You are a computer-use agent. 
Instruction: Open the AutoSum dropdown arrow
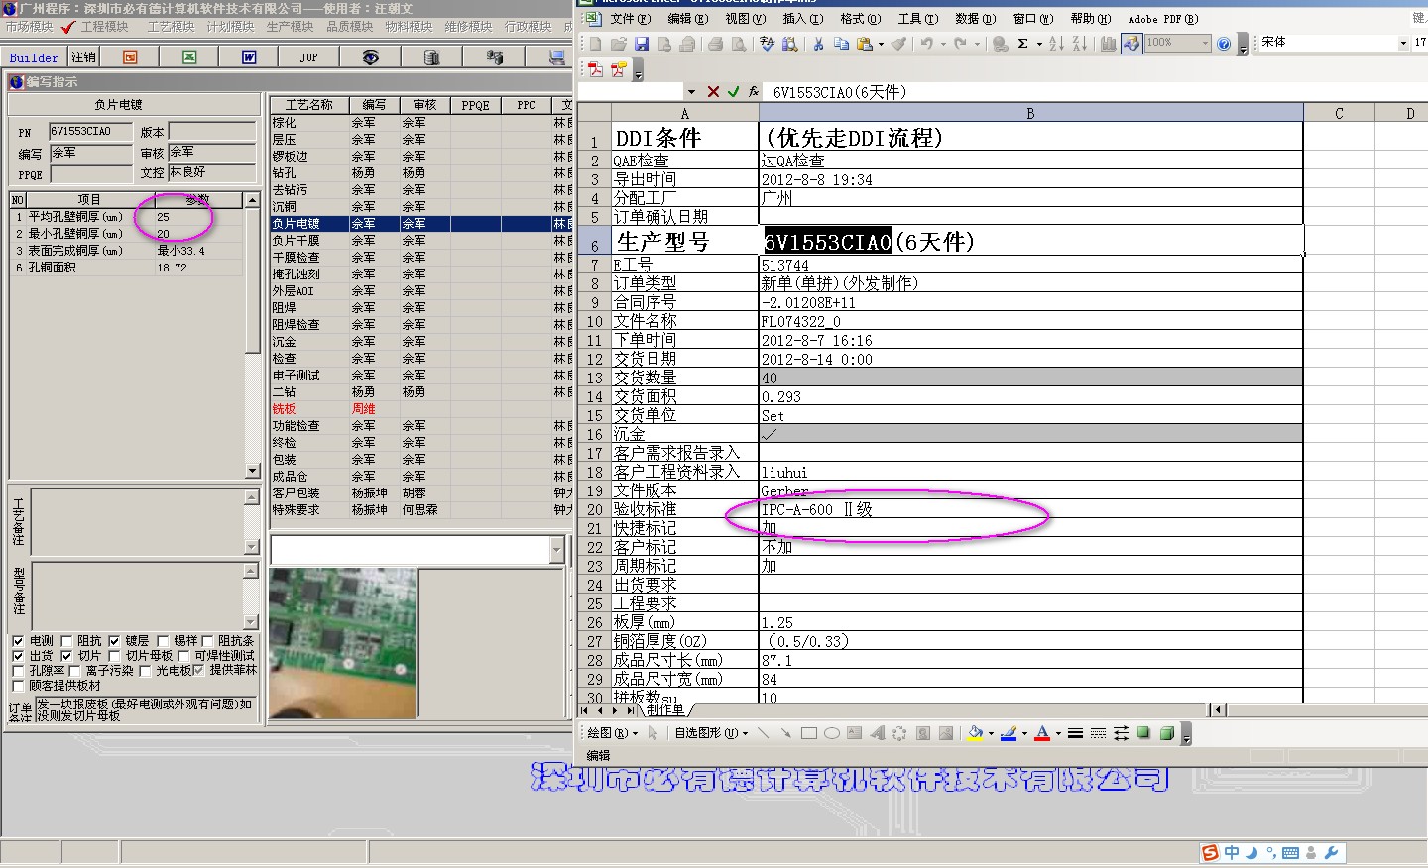pyautogui.click(x=1039, y=44)
